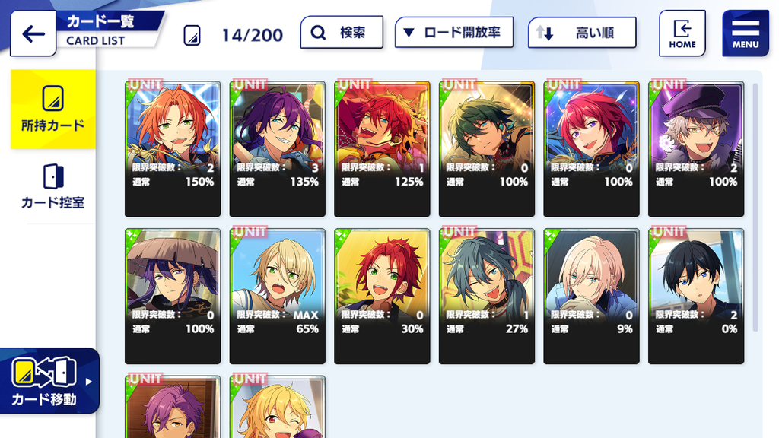Select the 所持カード sidebar tab

click(53, 109)
